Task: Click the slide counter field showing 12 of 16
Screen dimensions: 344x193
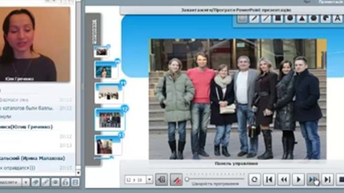Action: click(135, 180)
